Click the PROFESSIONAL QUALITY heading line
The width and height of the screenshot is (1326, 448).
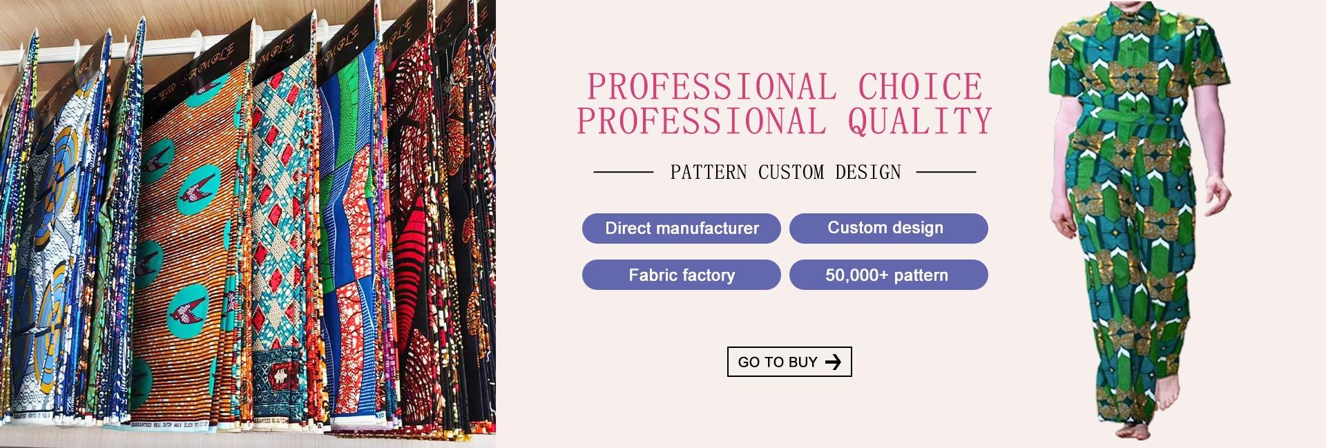[x=785, y=121]
